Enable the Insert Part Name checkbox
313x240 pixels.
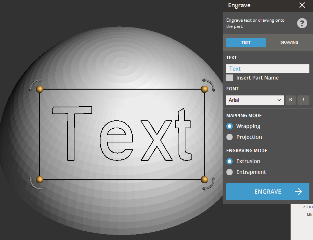pyautogui.click(x=230, y=78)
